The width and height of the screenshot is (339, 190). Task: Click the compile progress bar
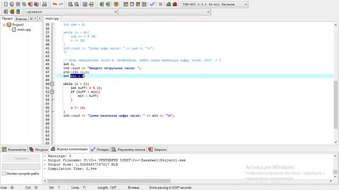tap(21, 167)
